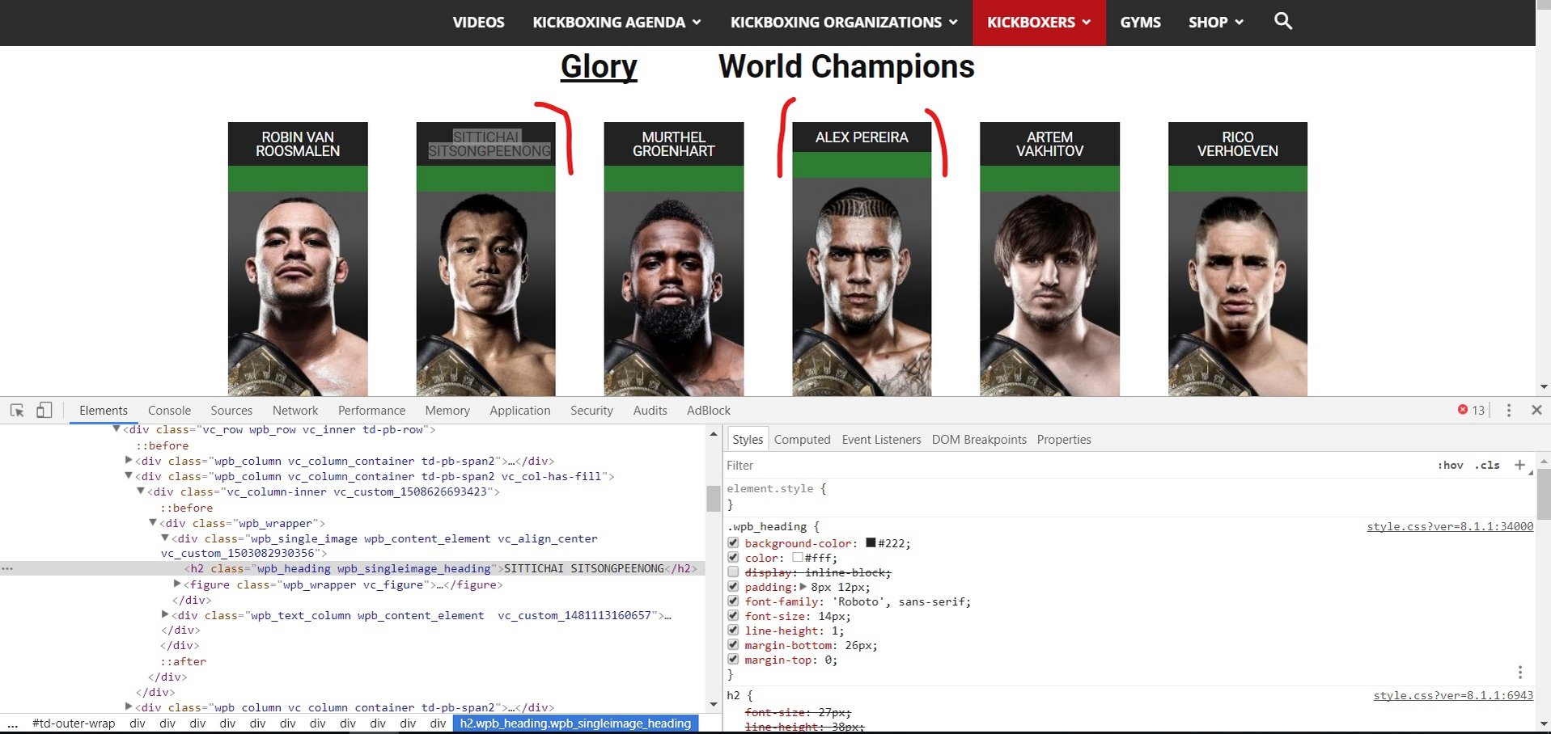Open the Properties sidebar tab
Image resolution: width=1551 pixels, height=734 pixels.
[1064, 440]
